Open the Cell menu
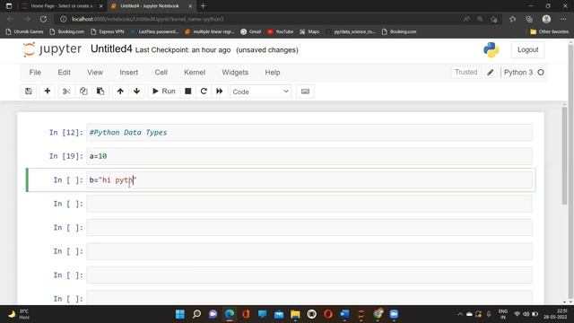The image size is (574, 323). (161, 73)
